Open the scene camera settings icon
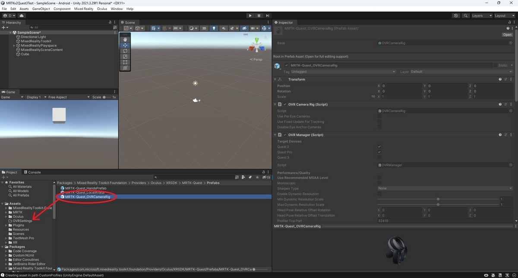Image resolution: width=518 pixels, height=278 pixels. click(253, 28)
